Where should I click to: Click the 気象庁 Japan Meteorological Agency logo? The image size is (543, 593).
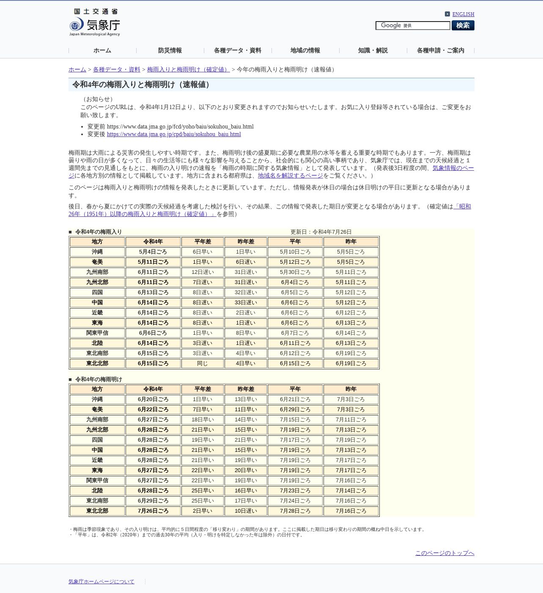95,22
